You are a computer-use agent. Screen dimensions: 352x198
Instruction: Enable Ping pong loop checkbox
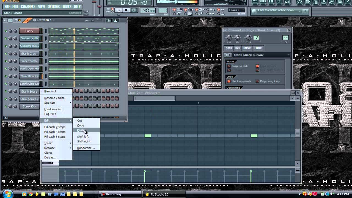(x=257, y=81)
